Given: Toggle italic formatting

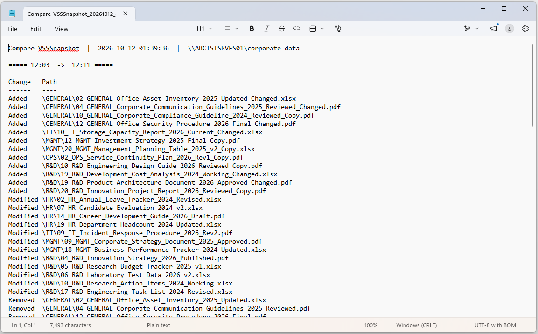Looking at the screenshot, I should (266, 28).
